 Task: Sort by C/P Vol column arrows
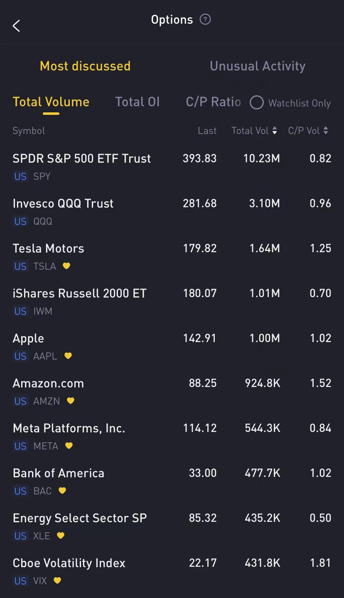point(326,131)
